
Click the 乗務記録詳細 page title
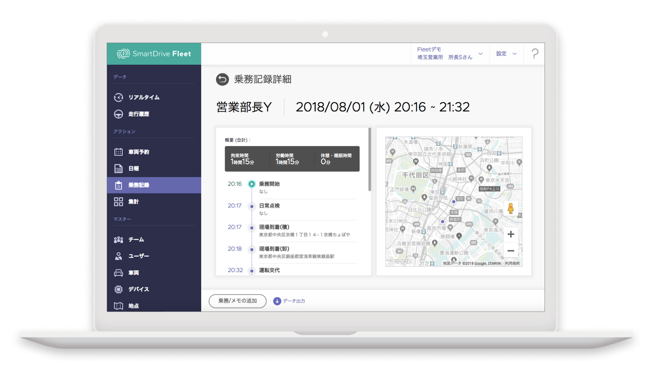263,80
